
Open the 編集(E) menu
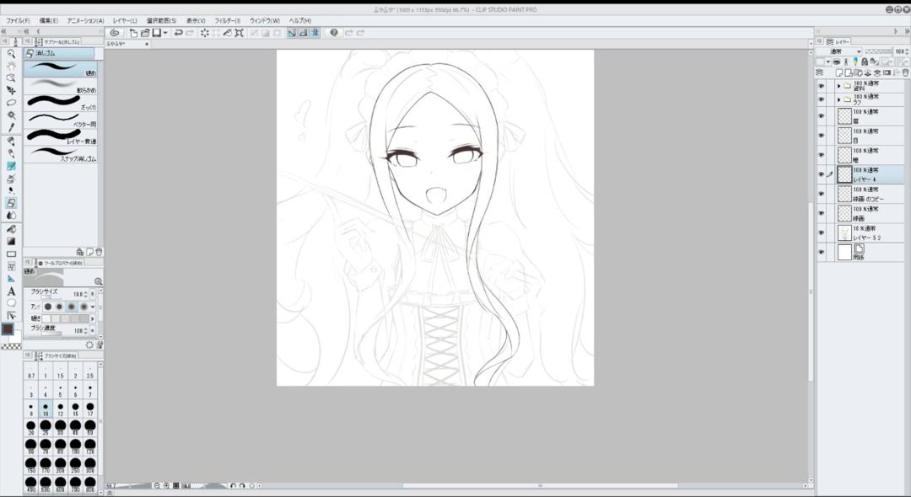48,20
